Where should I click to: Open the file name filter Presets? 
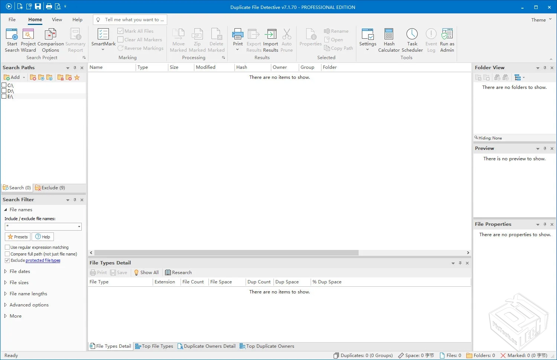point(17,237)
